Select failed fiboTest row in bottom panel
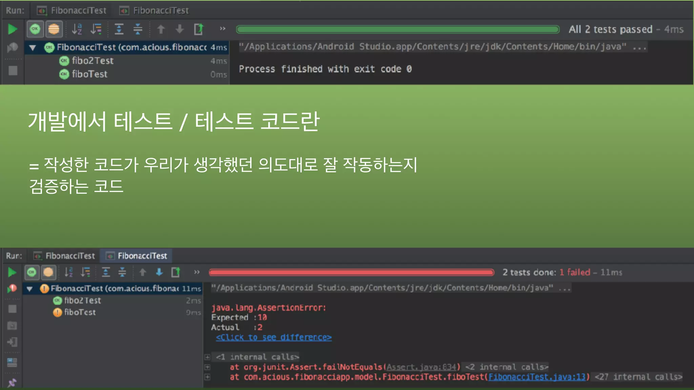This screenshot has height=390, width=694. (113, 312)
